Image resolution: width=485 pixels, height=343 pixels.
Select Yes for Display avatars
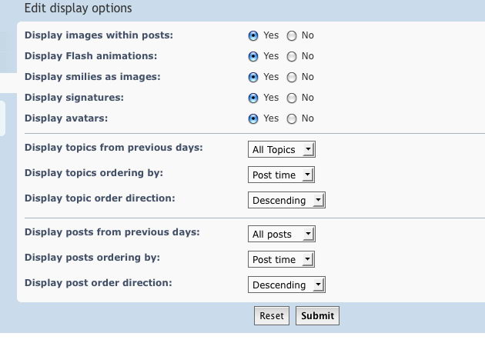[x=253, y=118]
